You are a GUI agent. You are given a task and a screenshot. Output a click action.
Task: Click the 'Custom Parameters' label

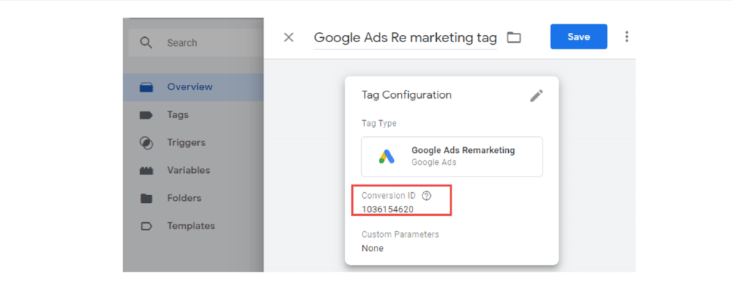click(x=400, y=234)
